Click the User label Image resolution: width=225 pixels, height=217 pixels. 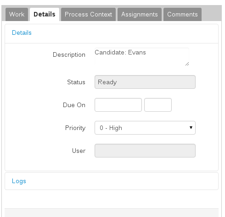click(79, 151)
